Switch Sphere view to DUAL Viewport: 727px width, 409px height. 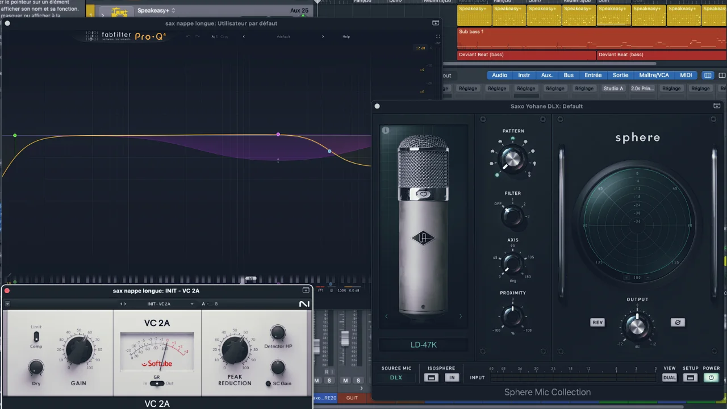tap(669, 378)
